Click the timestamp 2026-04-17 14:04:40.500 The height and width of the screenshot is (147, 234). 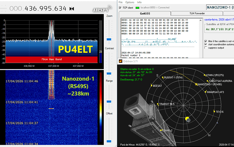click(136, 52)
